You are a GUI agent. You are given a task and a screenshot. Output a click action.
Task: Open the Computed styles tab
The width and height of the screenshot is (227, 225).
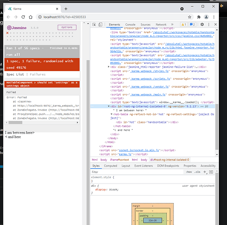coord(111,166)
